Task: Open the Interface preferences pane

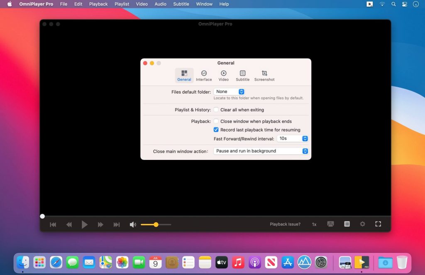Action: (204, 75)
